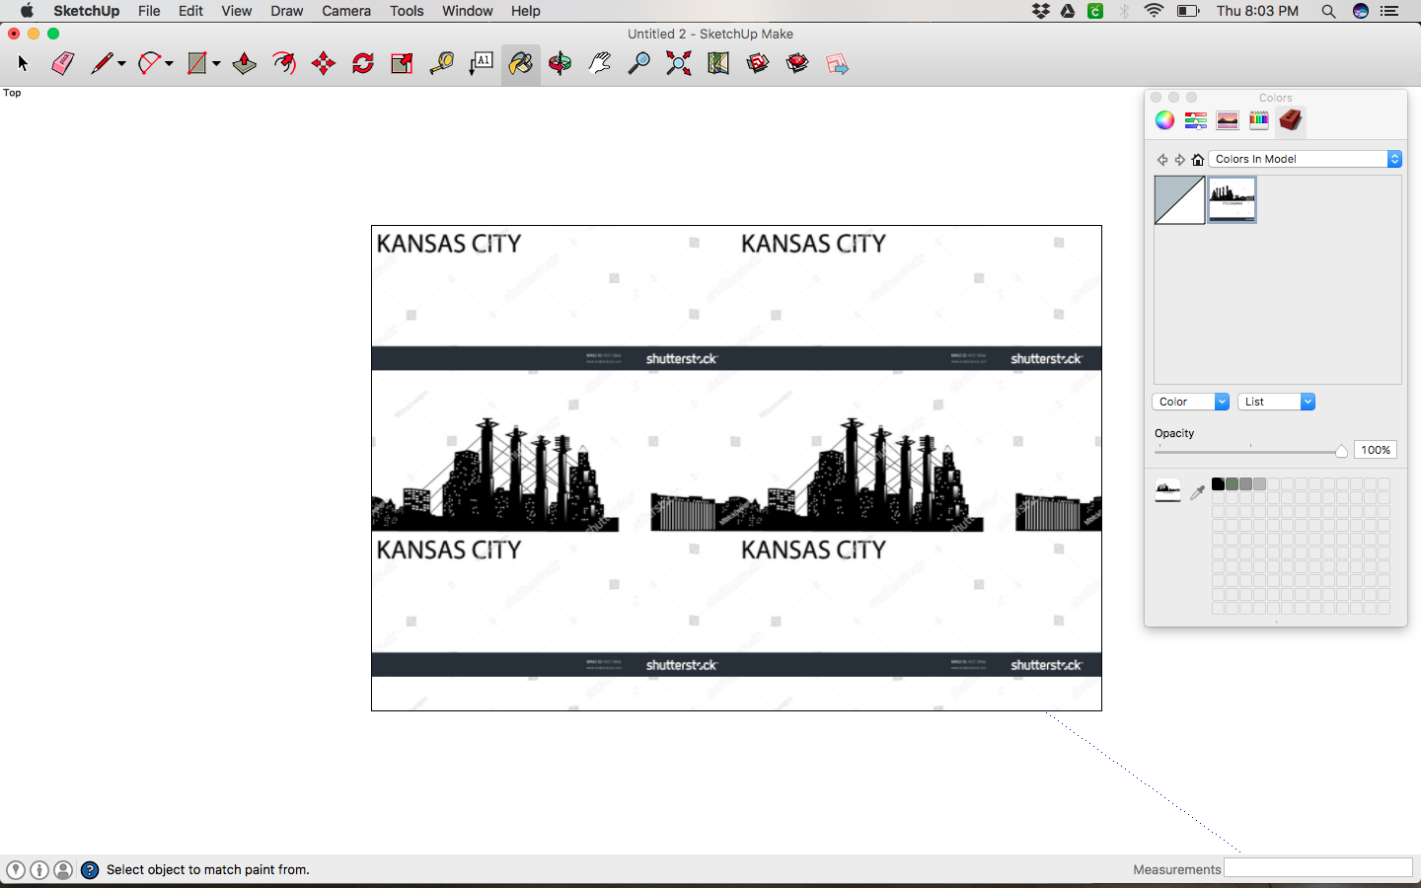1421x888 pixels.
Task: Open the List popup menu
Action: 1276,402
